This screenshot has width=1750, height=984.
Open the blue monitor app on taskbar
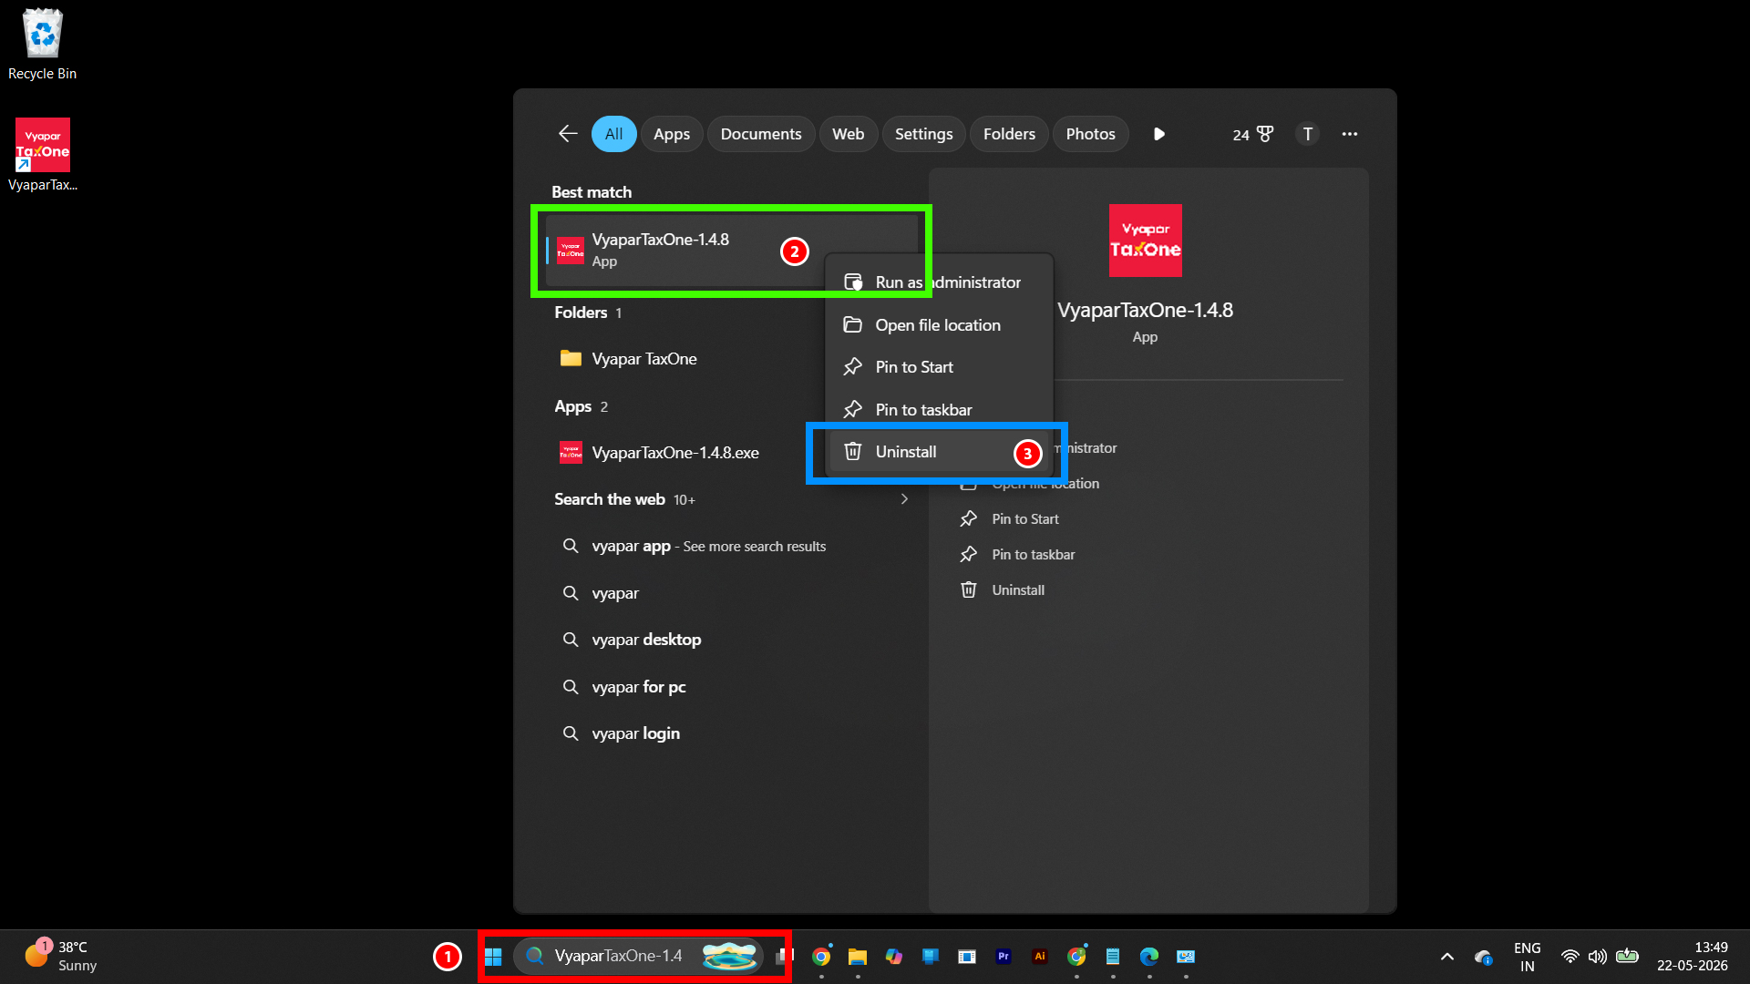coord(931,957)
